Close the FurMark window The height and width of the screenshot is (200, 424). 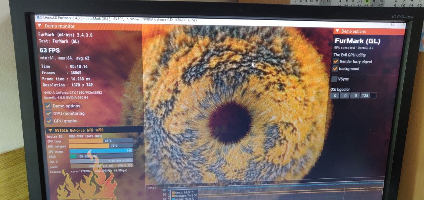(x=404, y=24)
